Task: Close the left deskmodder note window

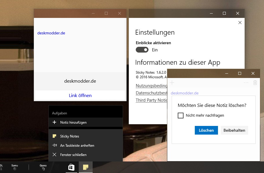Action: click(x=120, y=13)
